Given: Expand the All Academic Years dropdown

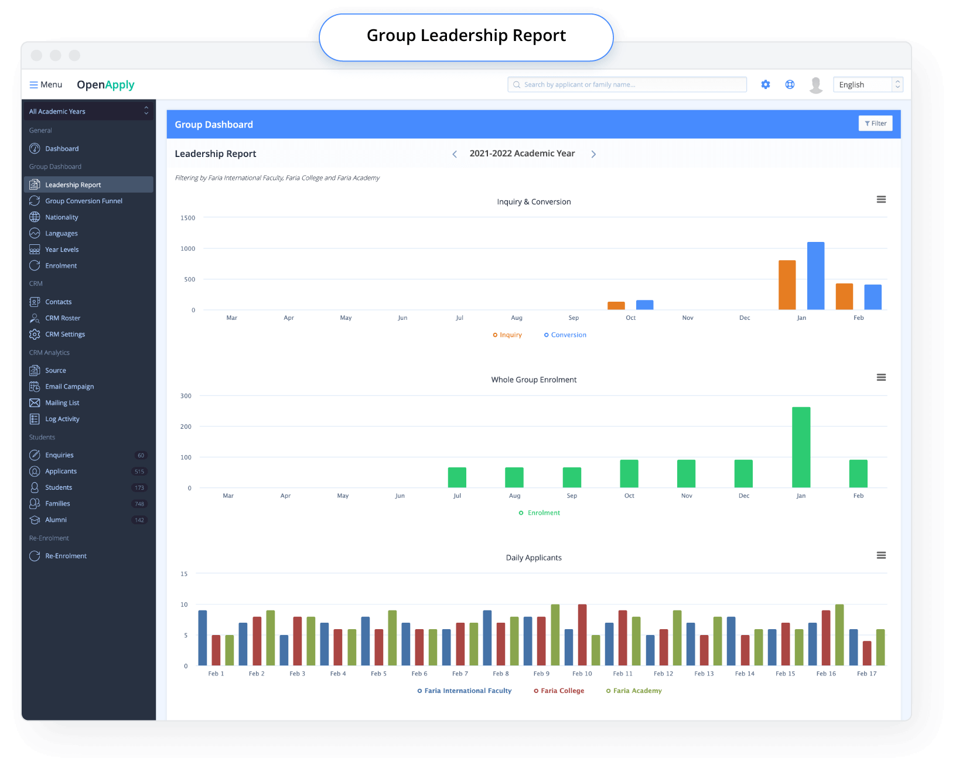Looking at the screenshot, I should [x=88, y=111].
